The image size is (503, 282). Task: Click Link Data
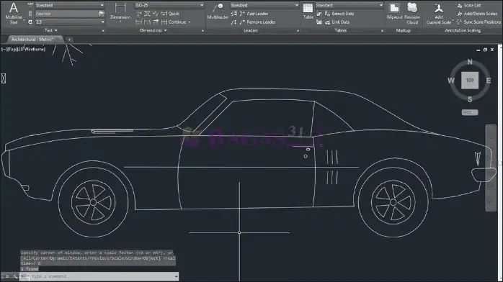coord(337,22)
